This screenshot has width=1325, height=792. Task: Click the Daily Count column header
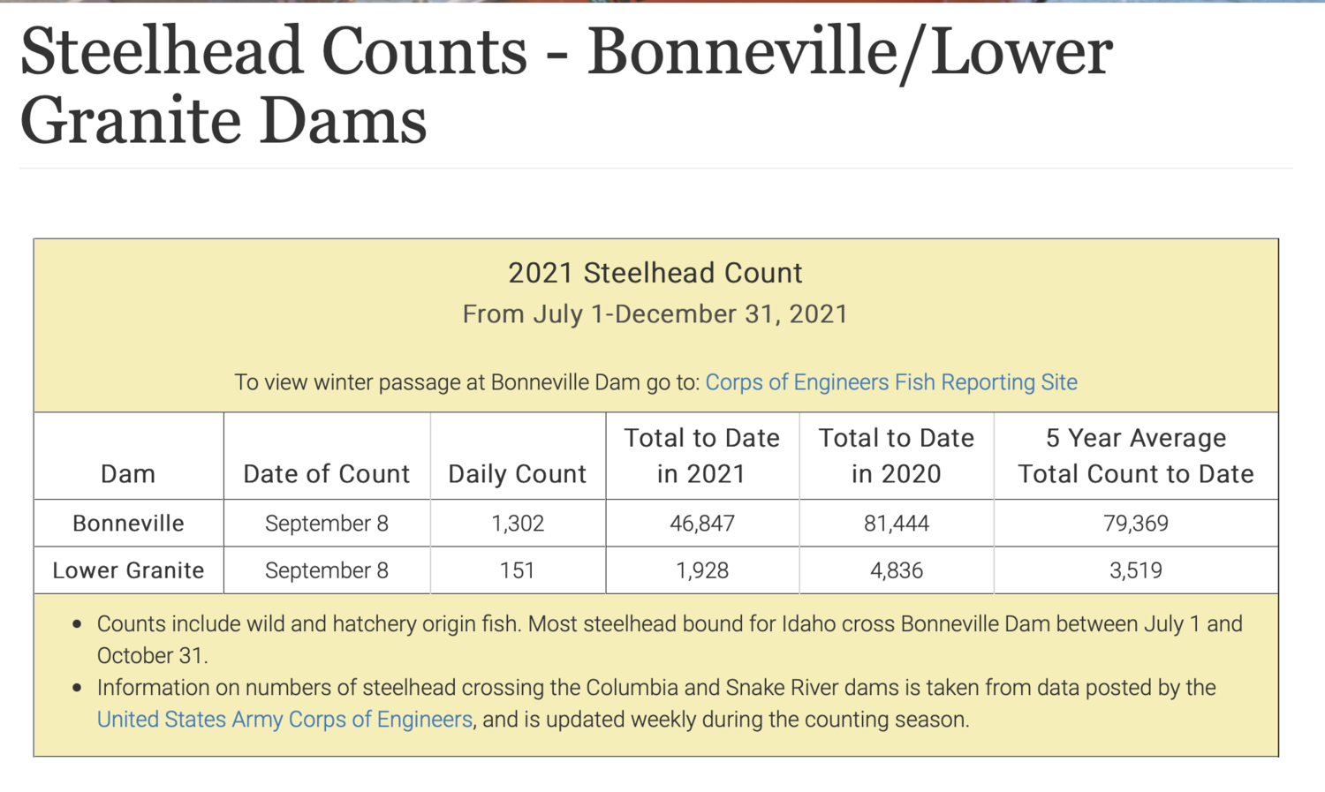(518, 474)
